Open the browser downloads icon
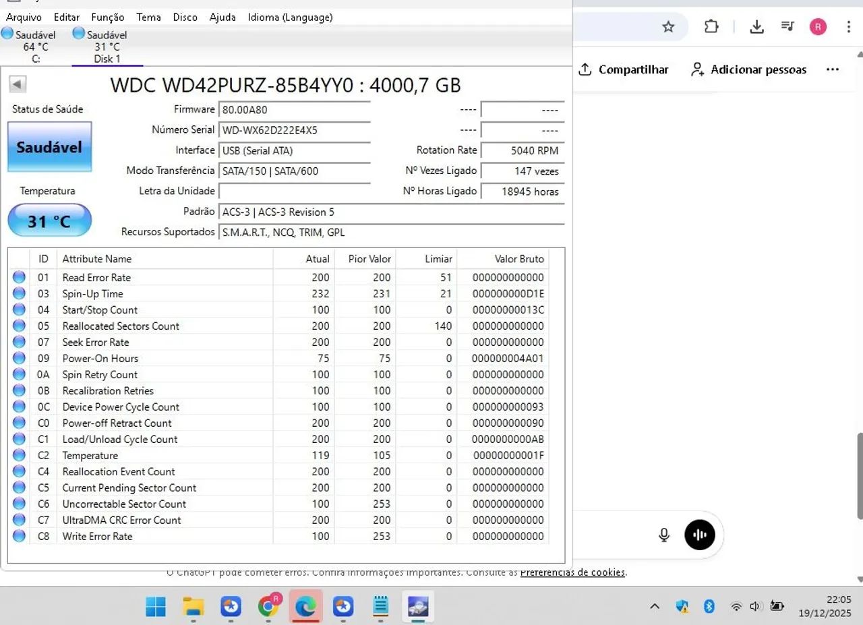The image size is (863, 625). click(x=756, y=27)
